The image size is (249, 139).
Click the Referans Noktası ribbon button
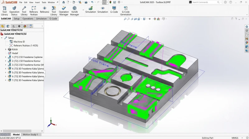[34, 11]
